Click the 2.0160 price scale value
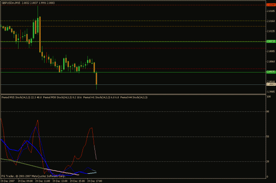The height and width of the screenshot is (183, 276). point(271,21)
